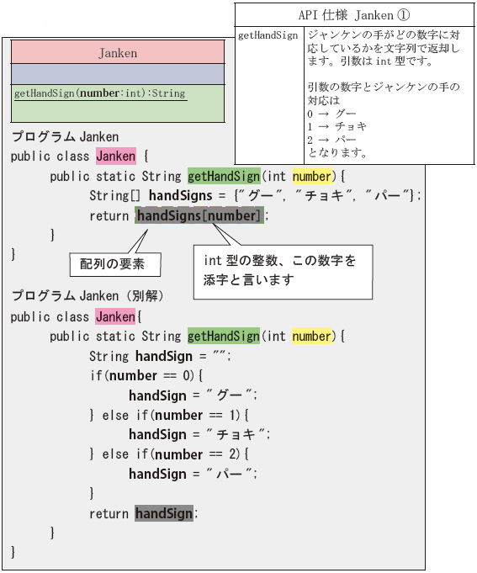The width and height of the screenshot is (477, 573).
Task: Click the description starting "ジャンケンの手がどの数字に"
Action: [384, 48]
